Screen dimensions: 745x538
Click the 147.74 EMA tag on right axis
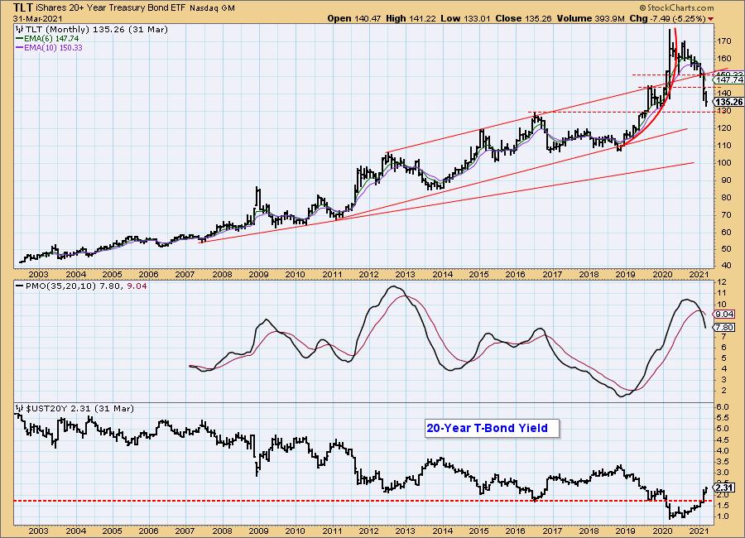(x=728, y=80)
